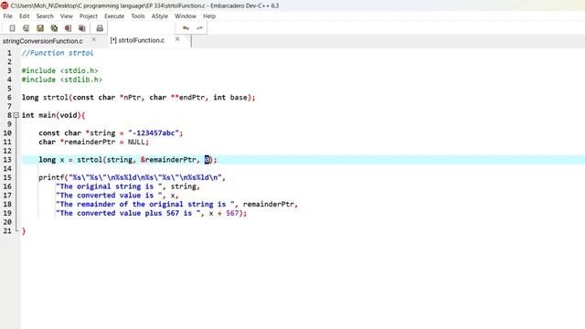Open the Window menu

point(186,16)
